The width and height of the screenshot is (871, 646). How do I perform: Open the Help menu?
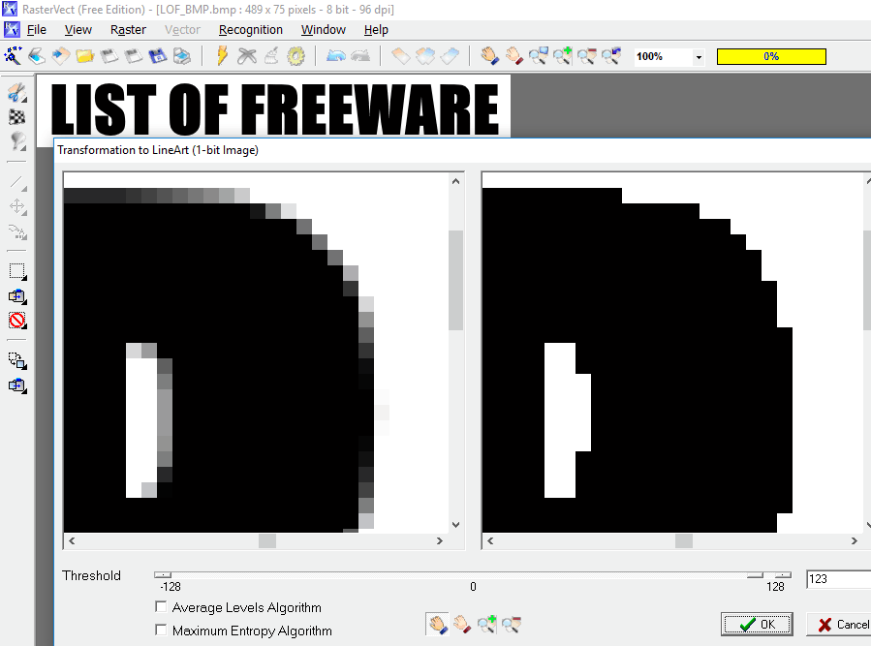[376, 29]
